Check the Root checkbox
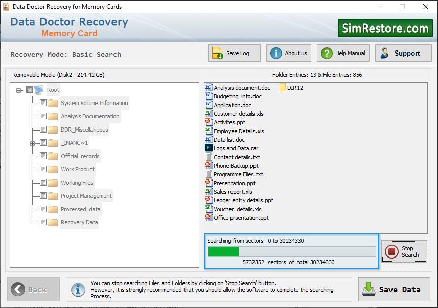This screenshot has width=438, height=308. (x=29, y=89)
